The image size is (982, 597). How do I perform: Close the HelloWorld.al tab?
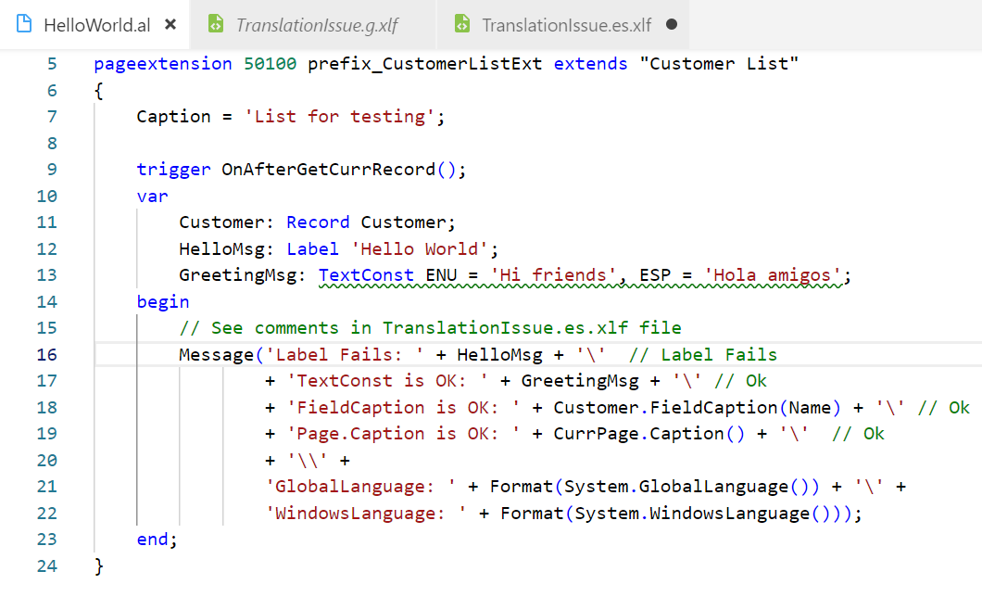point(170,24)
